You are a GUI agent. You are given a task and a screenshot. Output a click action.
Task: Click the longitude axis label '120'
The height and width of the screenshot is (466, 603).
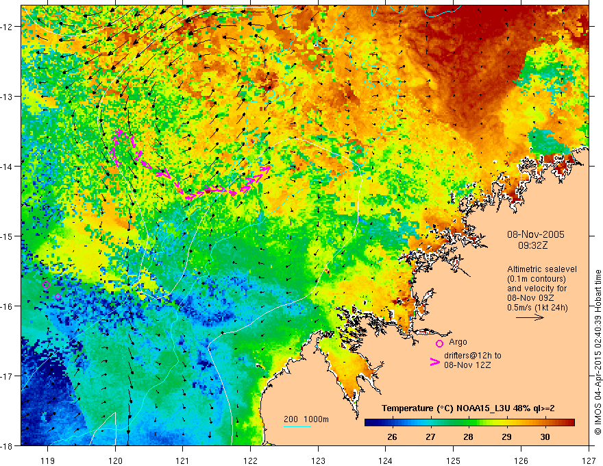click(115, 461)
